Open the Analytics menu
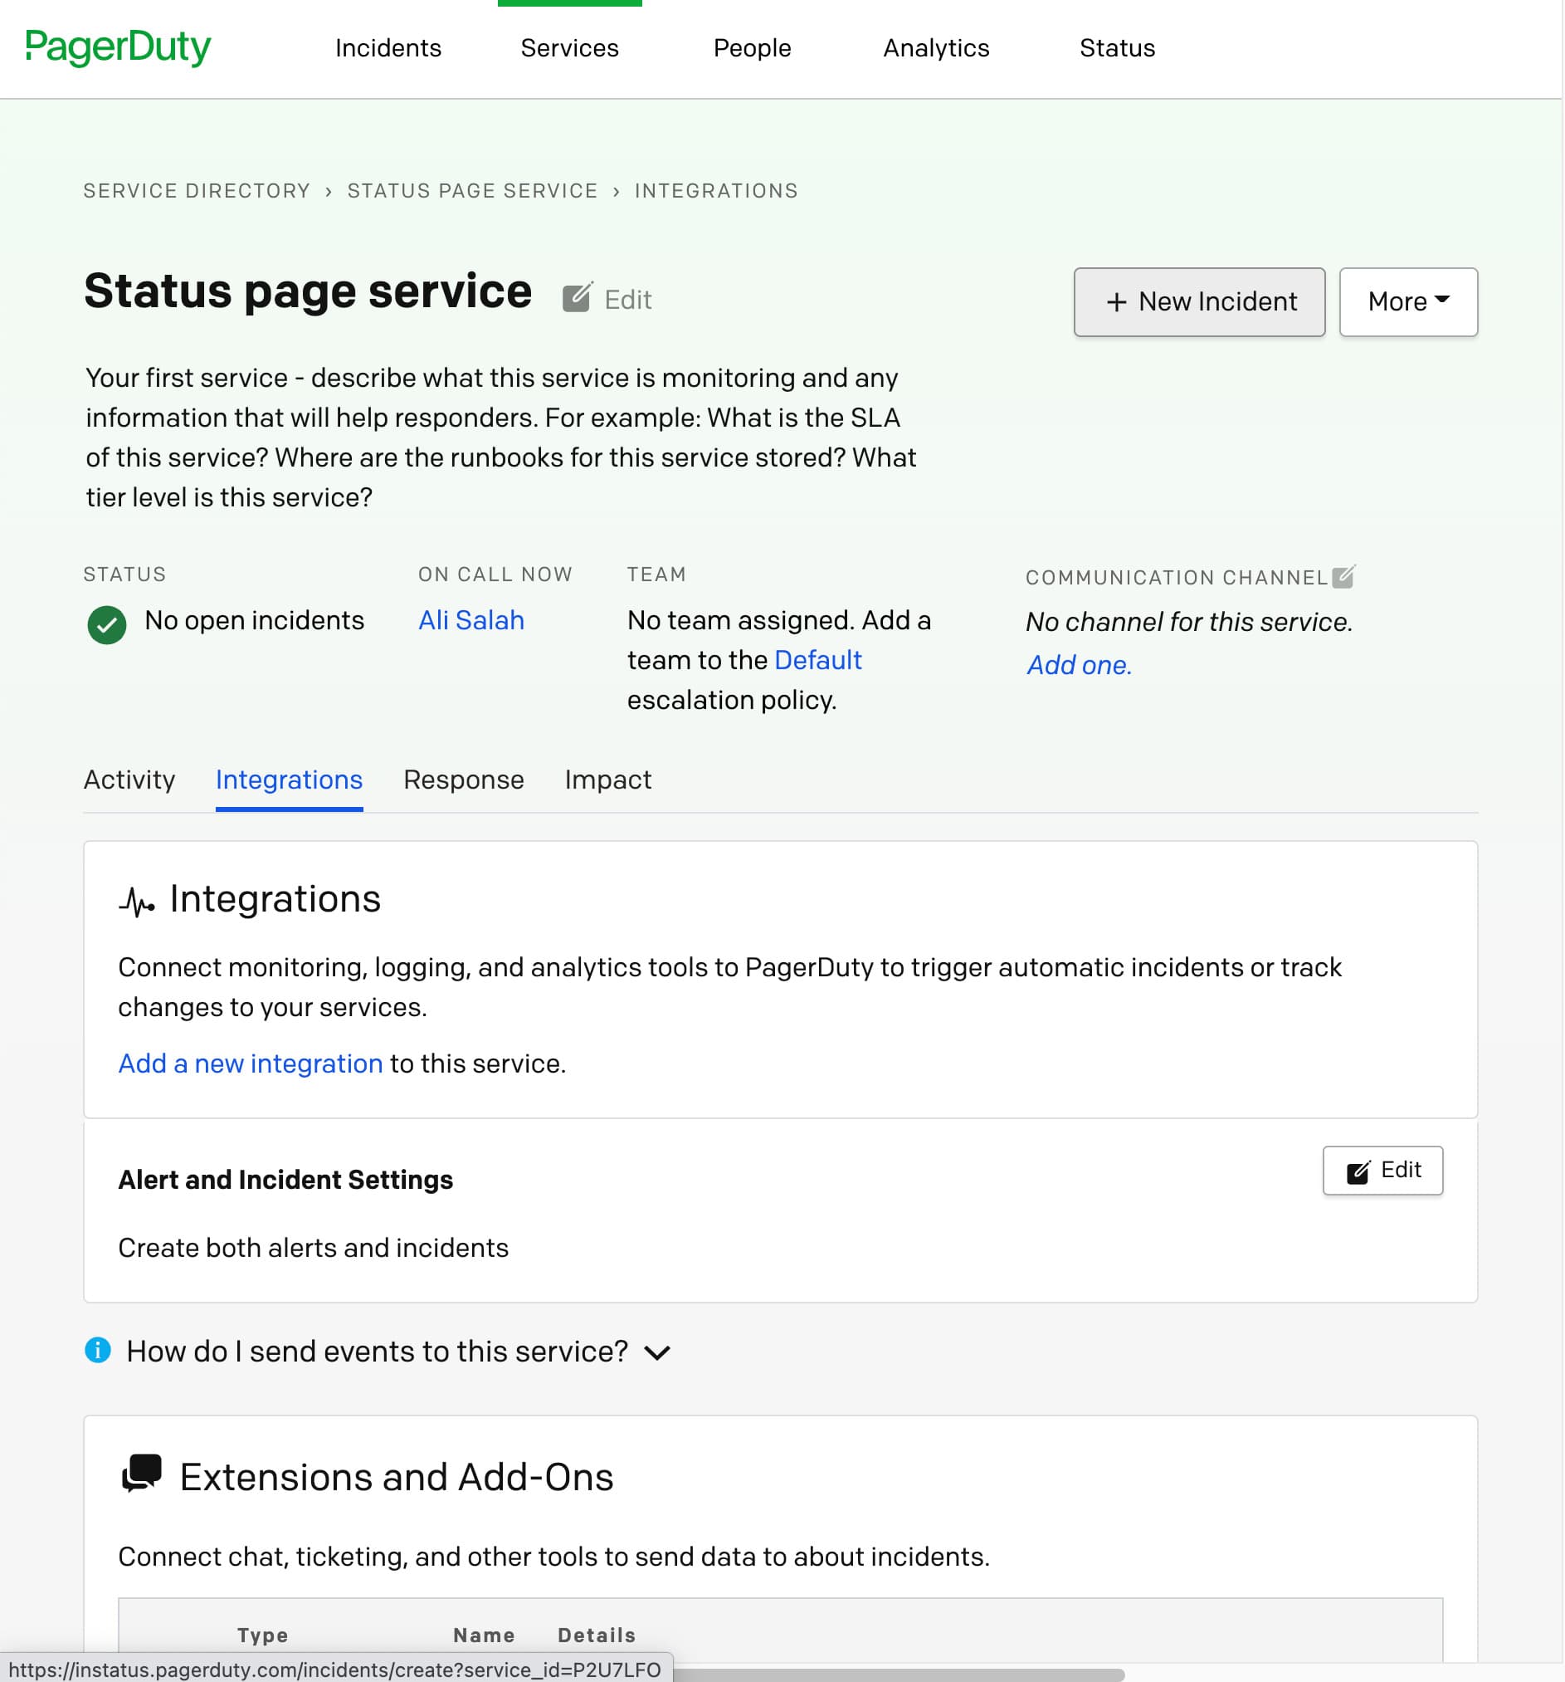Image resolution: width=1565 pixels, height=1682 pixels. point(936,48)
